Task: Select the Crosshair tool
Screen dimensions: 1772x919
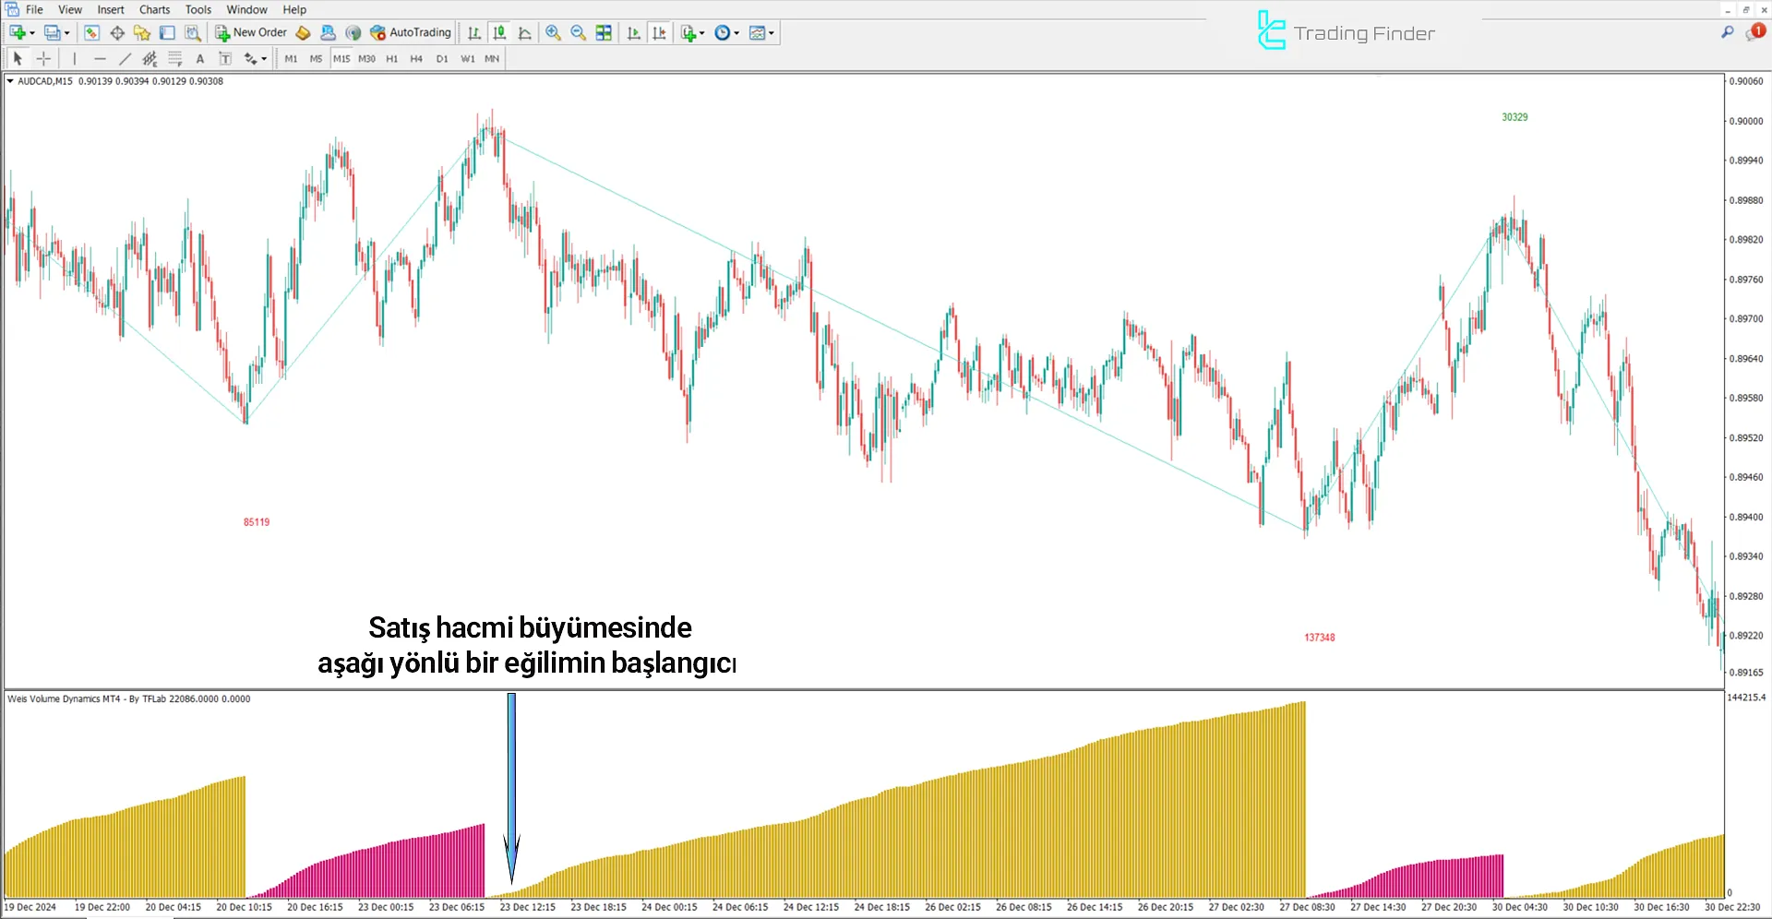Action: click(43, 59)
